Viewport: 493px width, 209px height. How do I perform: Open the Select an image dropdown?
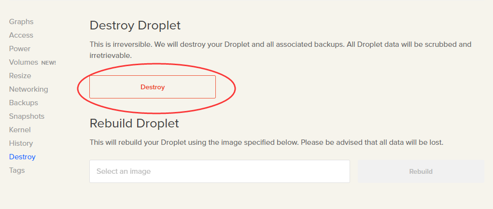click(220, 171)
